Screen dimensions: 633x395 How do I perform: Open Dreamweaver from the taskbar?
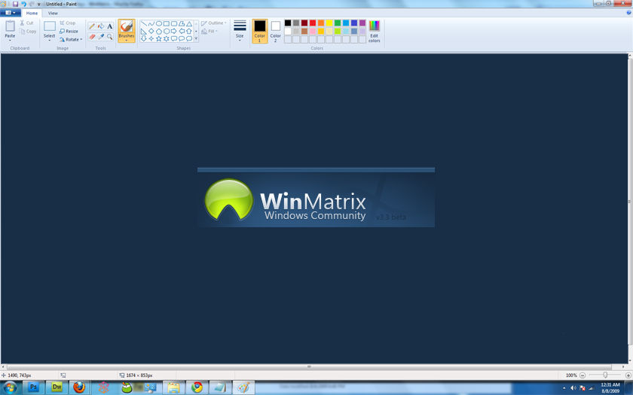(57, 387)
